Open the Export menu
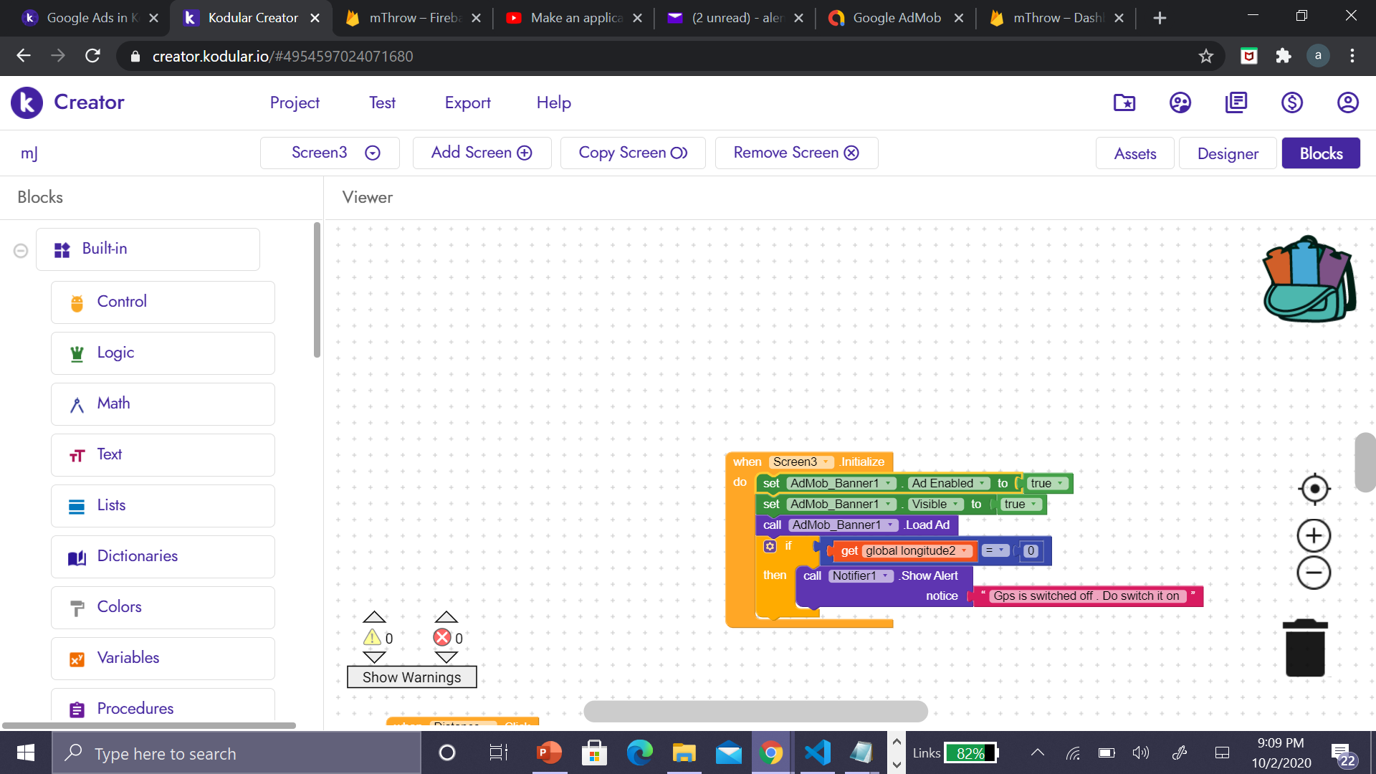 pos(467,102)
